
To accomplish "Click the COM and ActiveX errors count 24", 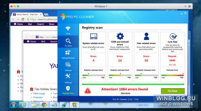I will [120, 61].
